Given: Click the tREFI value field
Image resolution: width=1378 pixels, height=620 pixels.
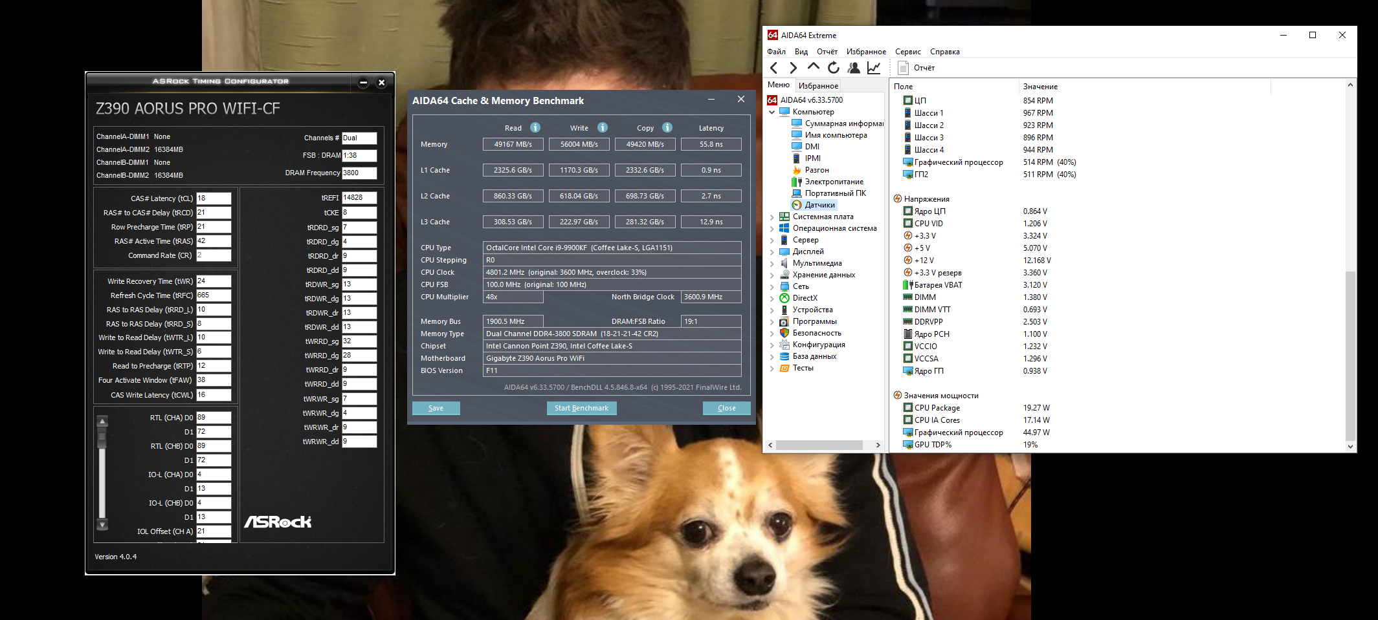Looking at the screenshot, I should pyautogui.click(x=359, y=198).
